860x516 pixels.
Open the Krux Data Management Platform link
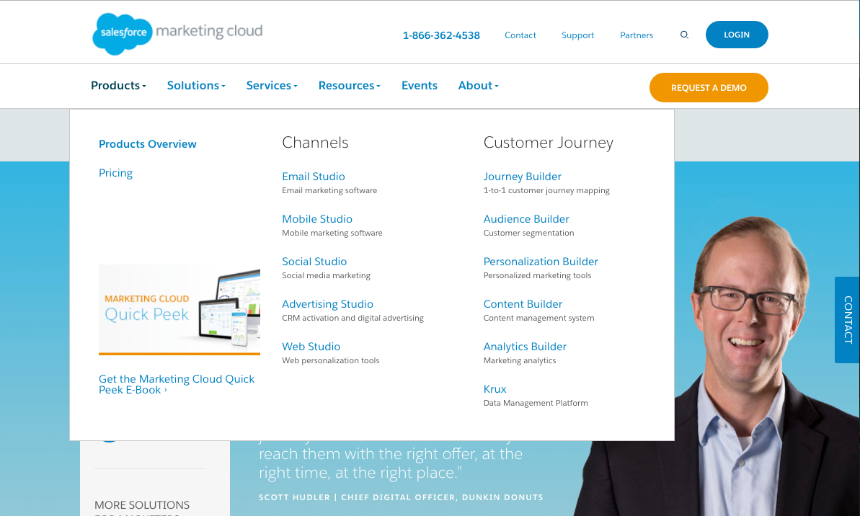[495, 388]
